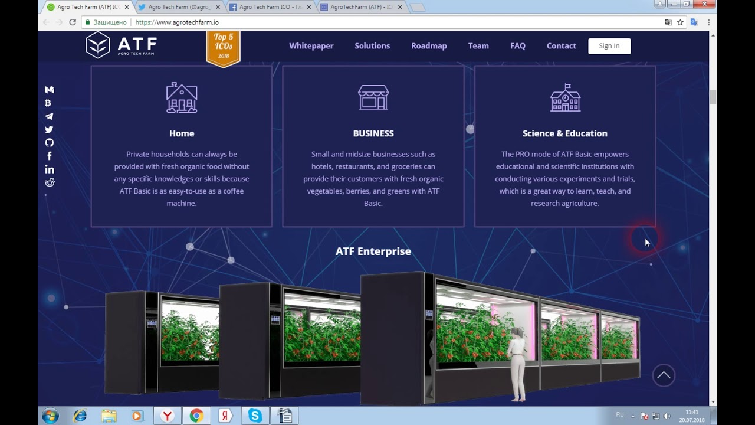Click the Top 5 ICOs 2018 badge
Viewport: 755px width, 425px height.
[x=223, y=48]
